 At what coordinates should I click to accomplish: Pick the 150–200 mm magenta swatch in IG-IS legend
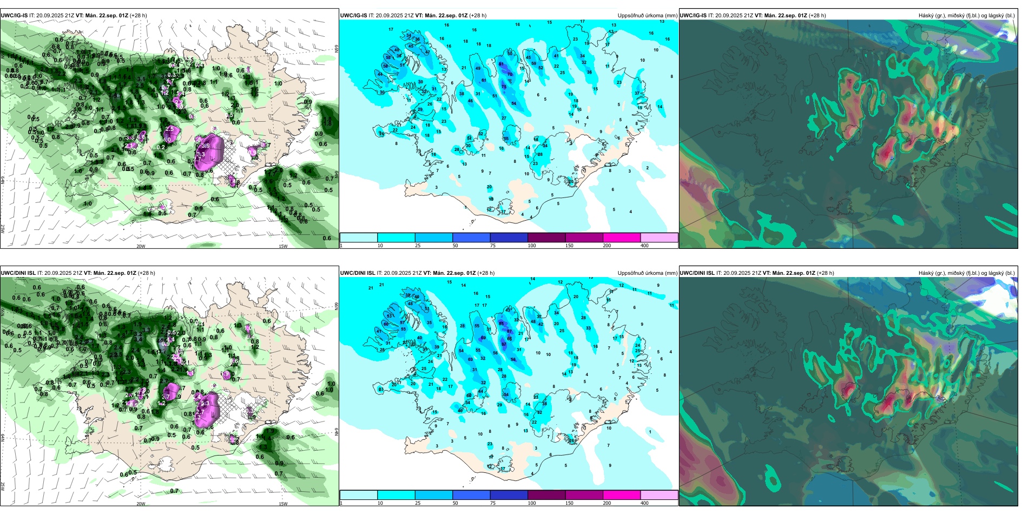(584, 238)
